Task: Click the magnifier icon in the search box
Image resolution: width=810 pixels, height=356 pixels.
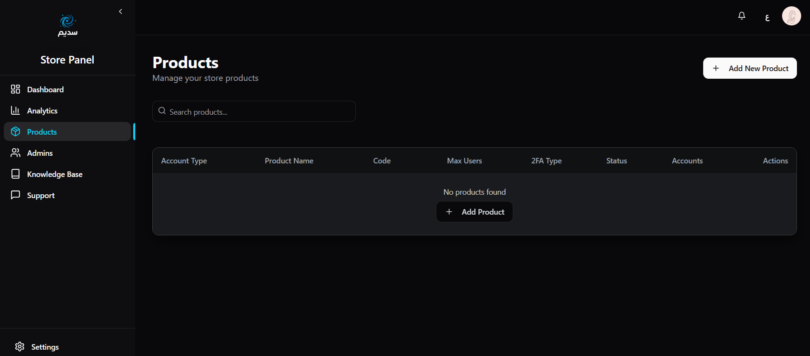Action: (162, 111)
